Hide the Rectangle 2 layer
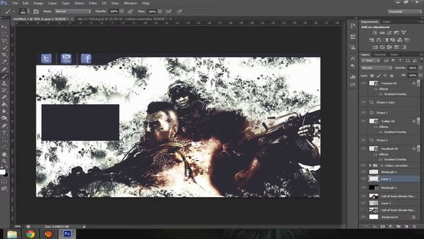 click(x=363, y=172)
